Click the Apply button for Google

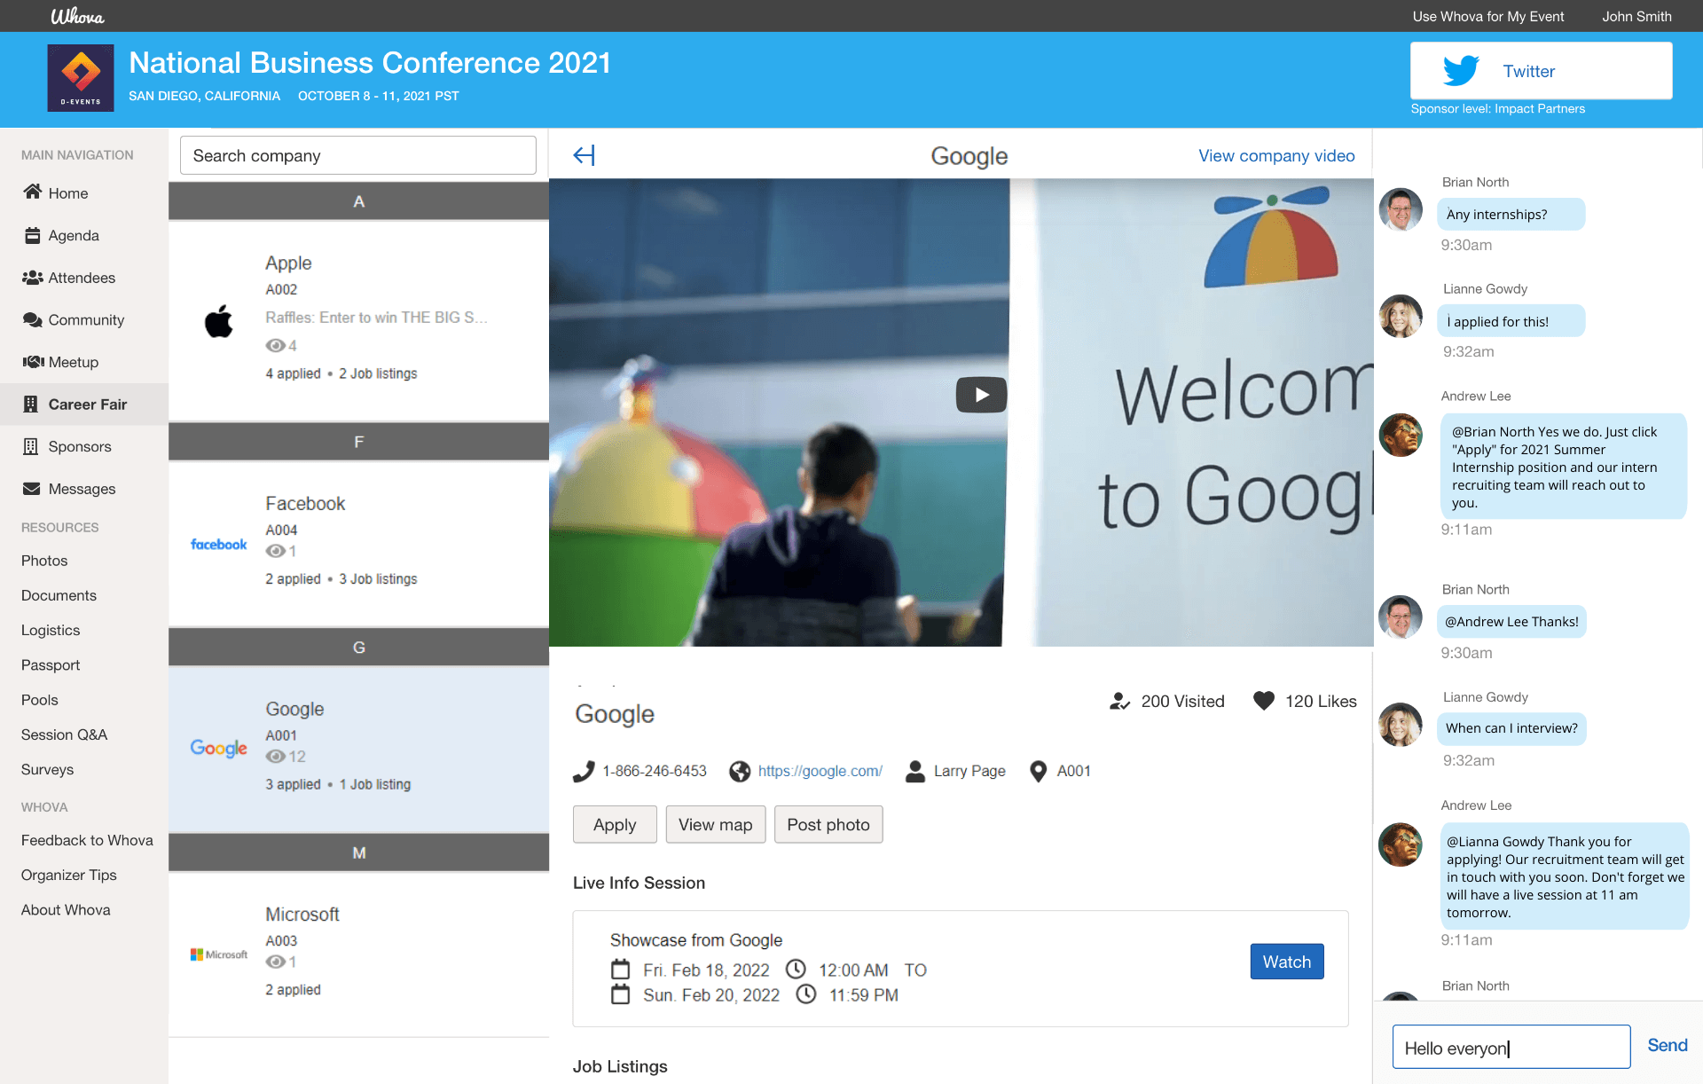click(614, 824)
